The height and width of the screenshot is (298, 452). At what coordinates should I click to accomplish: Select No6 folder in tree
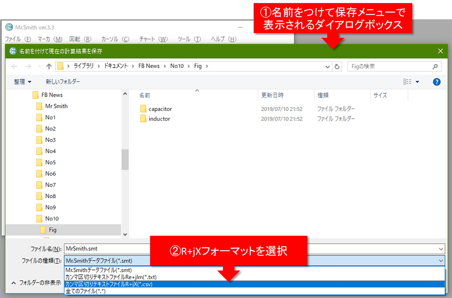tap(50, 173)
